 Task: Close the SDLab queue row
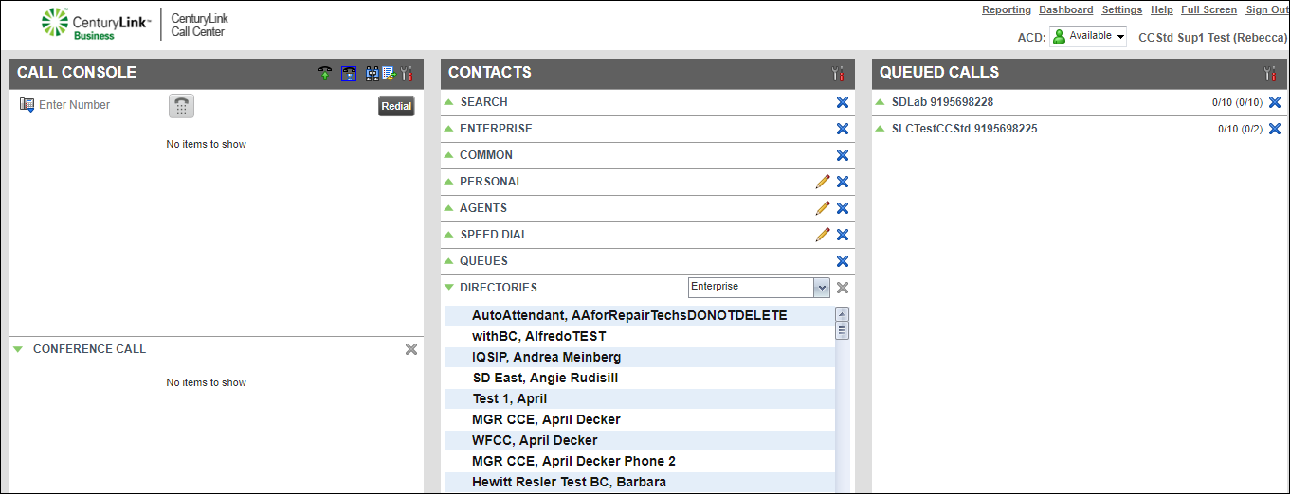1275,102
